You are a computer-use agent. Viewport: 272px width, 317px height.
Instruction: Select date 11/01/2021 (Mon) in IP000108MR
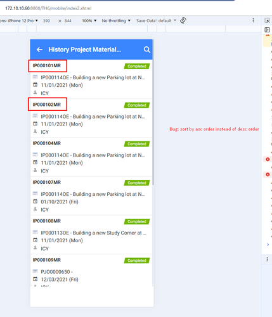[x=62, y=240]
